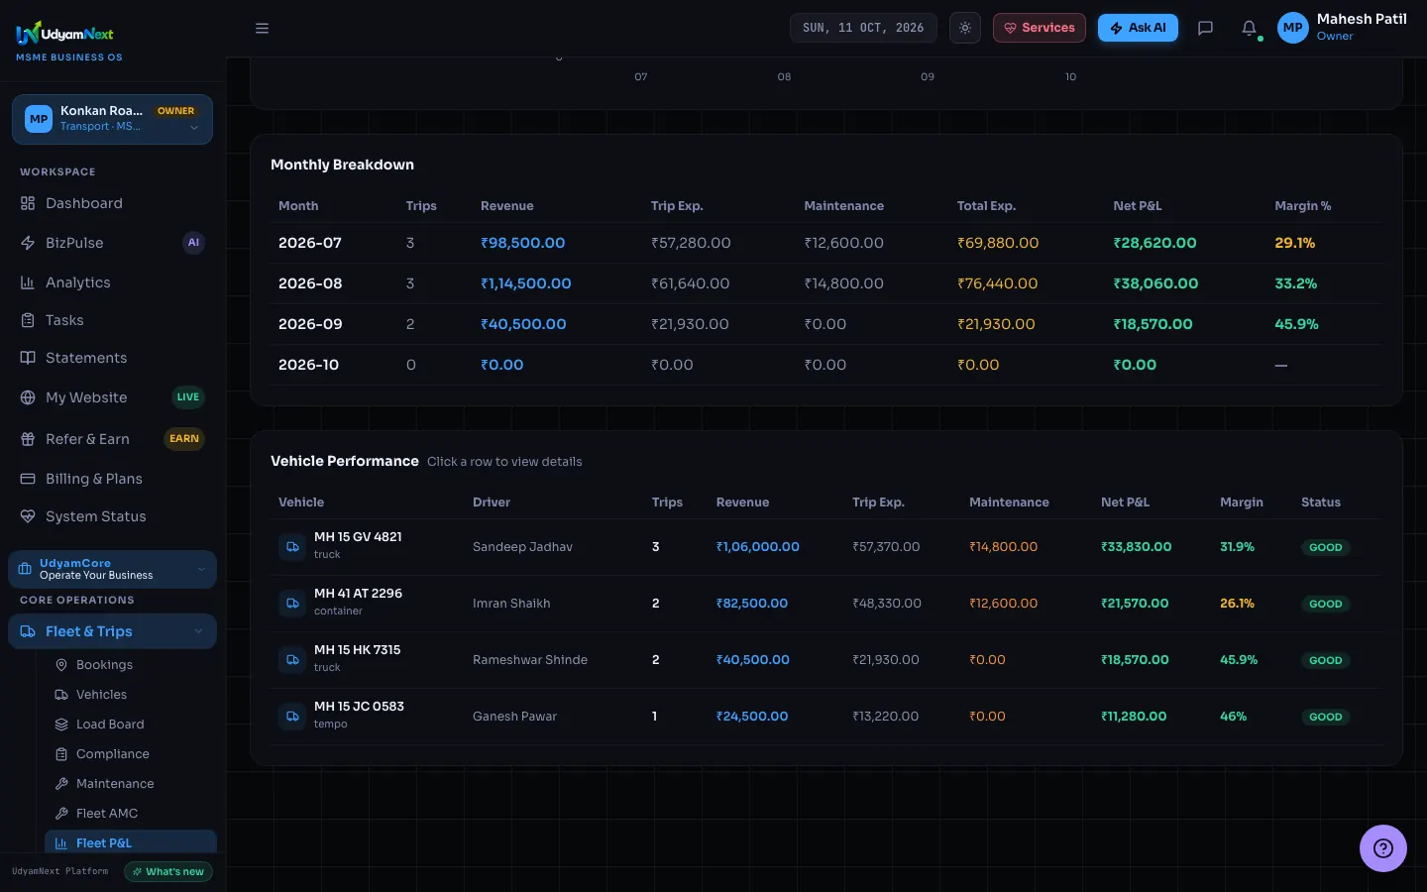Click the Maintenance wrench icon

[61, 784]
